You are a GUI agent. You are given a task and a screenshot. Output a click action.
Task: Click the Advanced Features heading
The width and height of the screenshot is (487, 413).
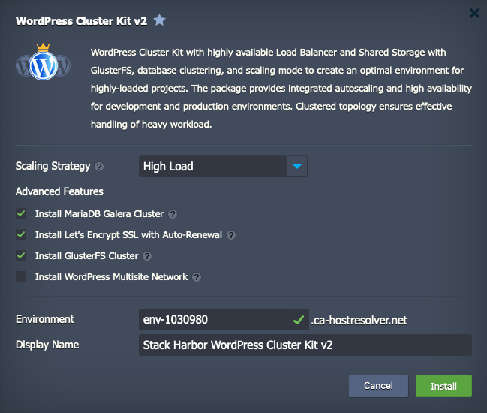pyautogui.click(x=59, y=191)
